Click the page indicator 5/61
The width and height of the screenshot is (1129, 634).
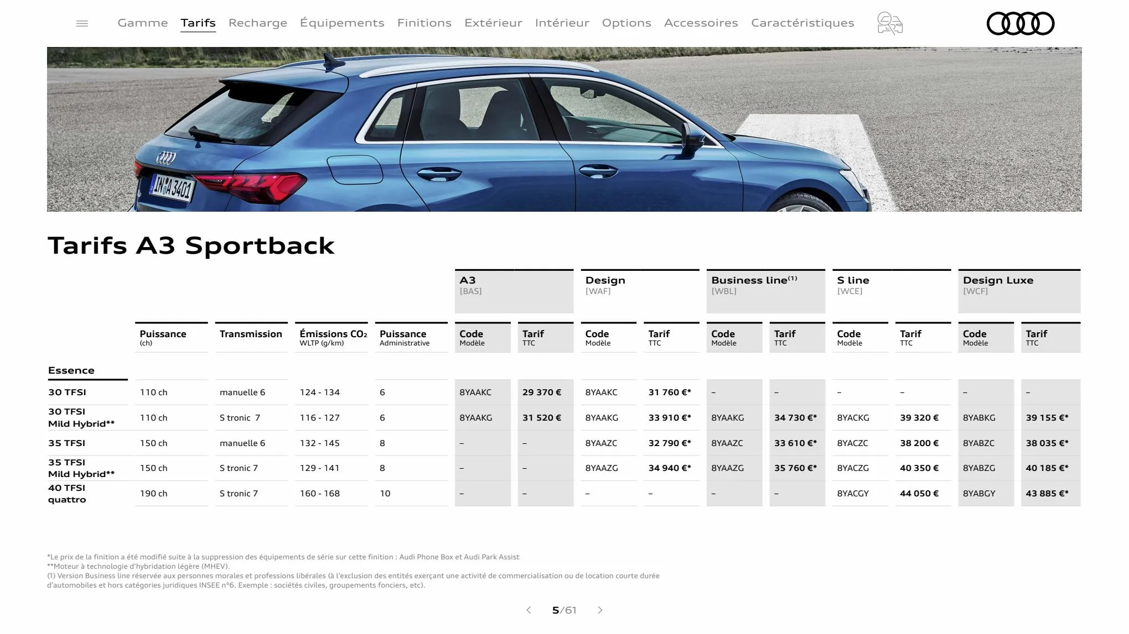pos(564,610)
